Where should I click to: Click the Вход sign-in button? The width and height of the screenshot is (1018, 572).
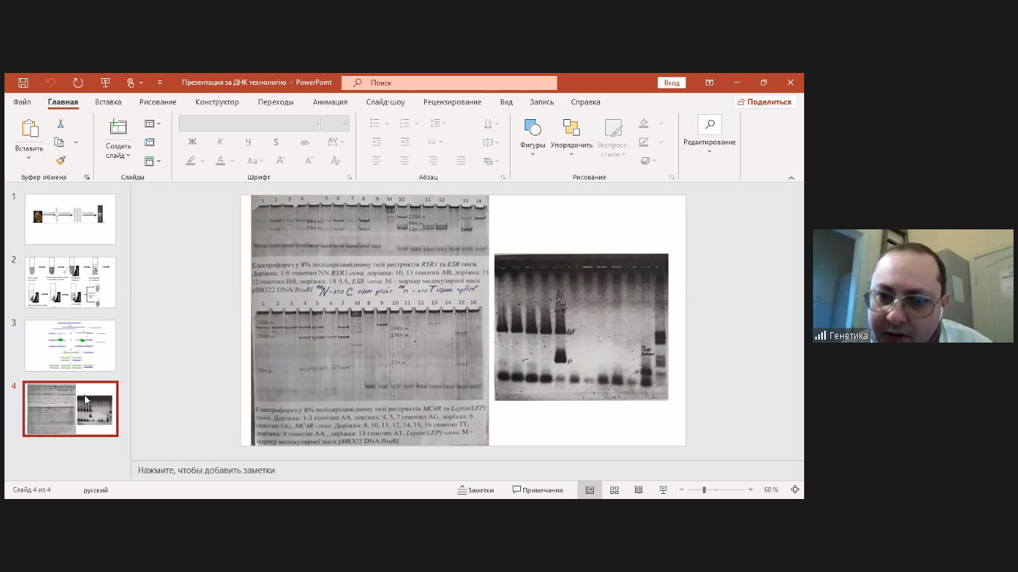(671, 83)
